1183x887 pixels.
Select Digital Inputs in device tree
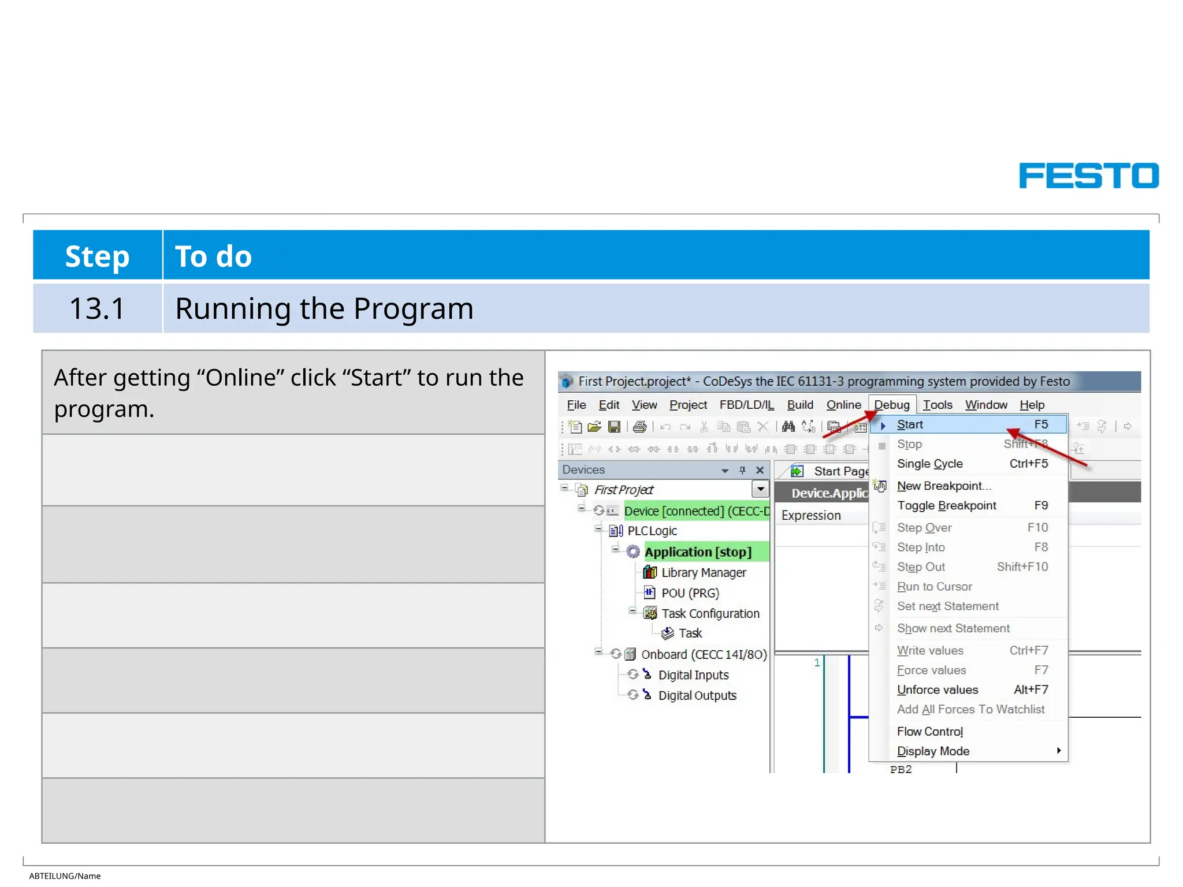point(693,674)
